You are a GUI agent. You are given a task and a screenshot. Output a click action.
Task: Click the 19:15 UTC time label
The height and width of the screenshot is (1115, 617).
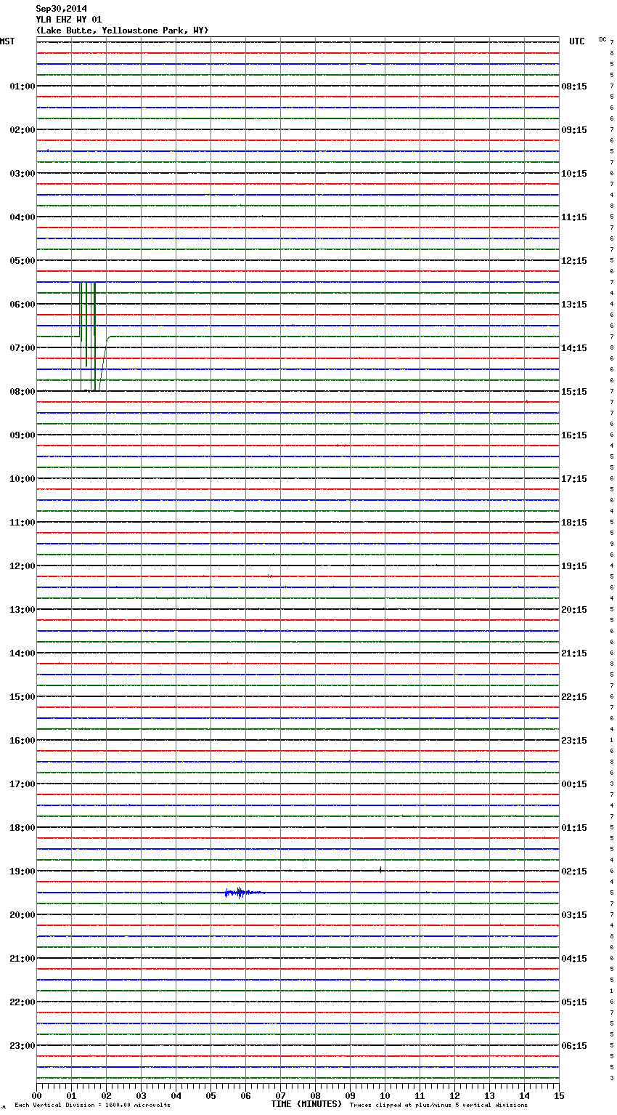click(574, 566)
